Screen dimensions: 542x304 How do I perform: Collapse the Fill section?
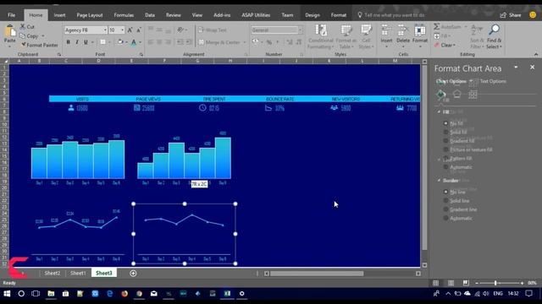[439, 112]
